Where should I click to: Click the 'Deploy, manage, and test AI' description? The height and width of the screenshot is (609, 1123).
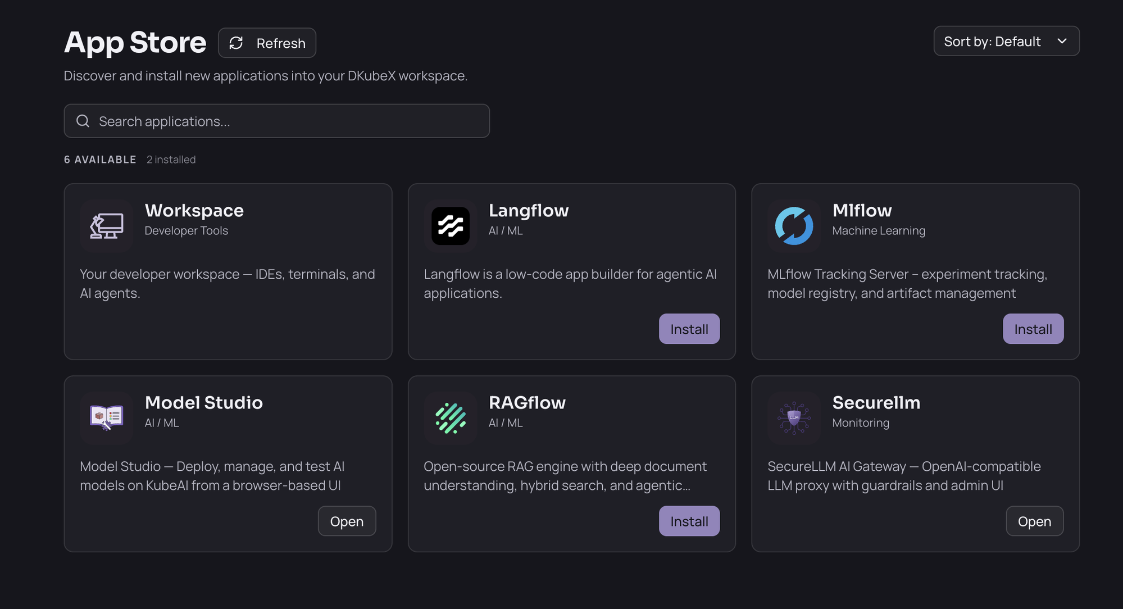pos(212,476)
